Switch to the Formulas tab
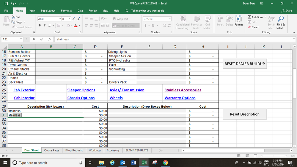The image size is (297, 167). 66,11
